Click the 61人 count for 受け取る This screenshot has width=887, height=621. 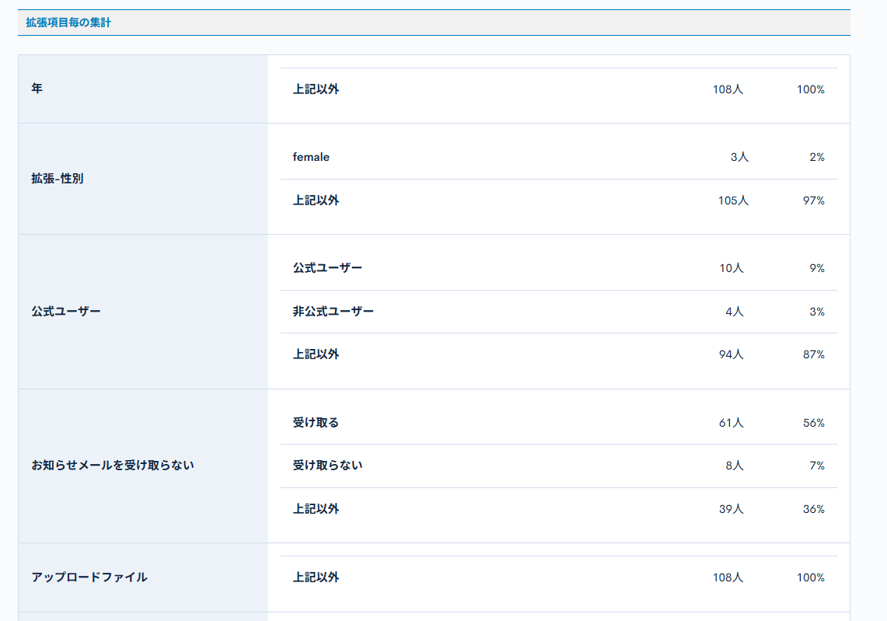pos(730,421)
